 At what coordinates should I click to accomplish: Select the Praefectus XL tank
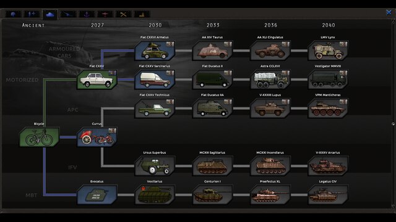[x=270, y=195]
